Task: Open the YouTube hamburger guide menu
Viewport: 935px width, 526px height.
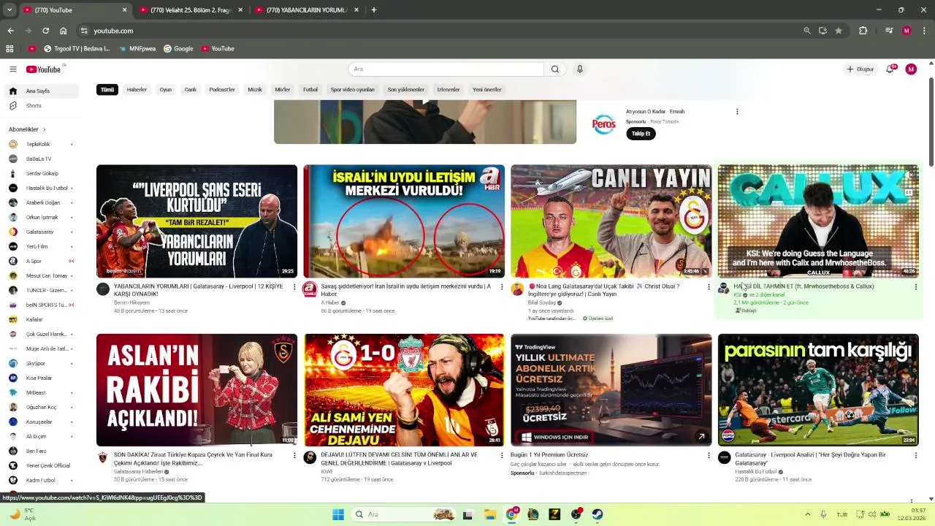Action: (12, 69)
